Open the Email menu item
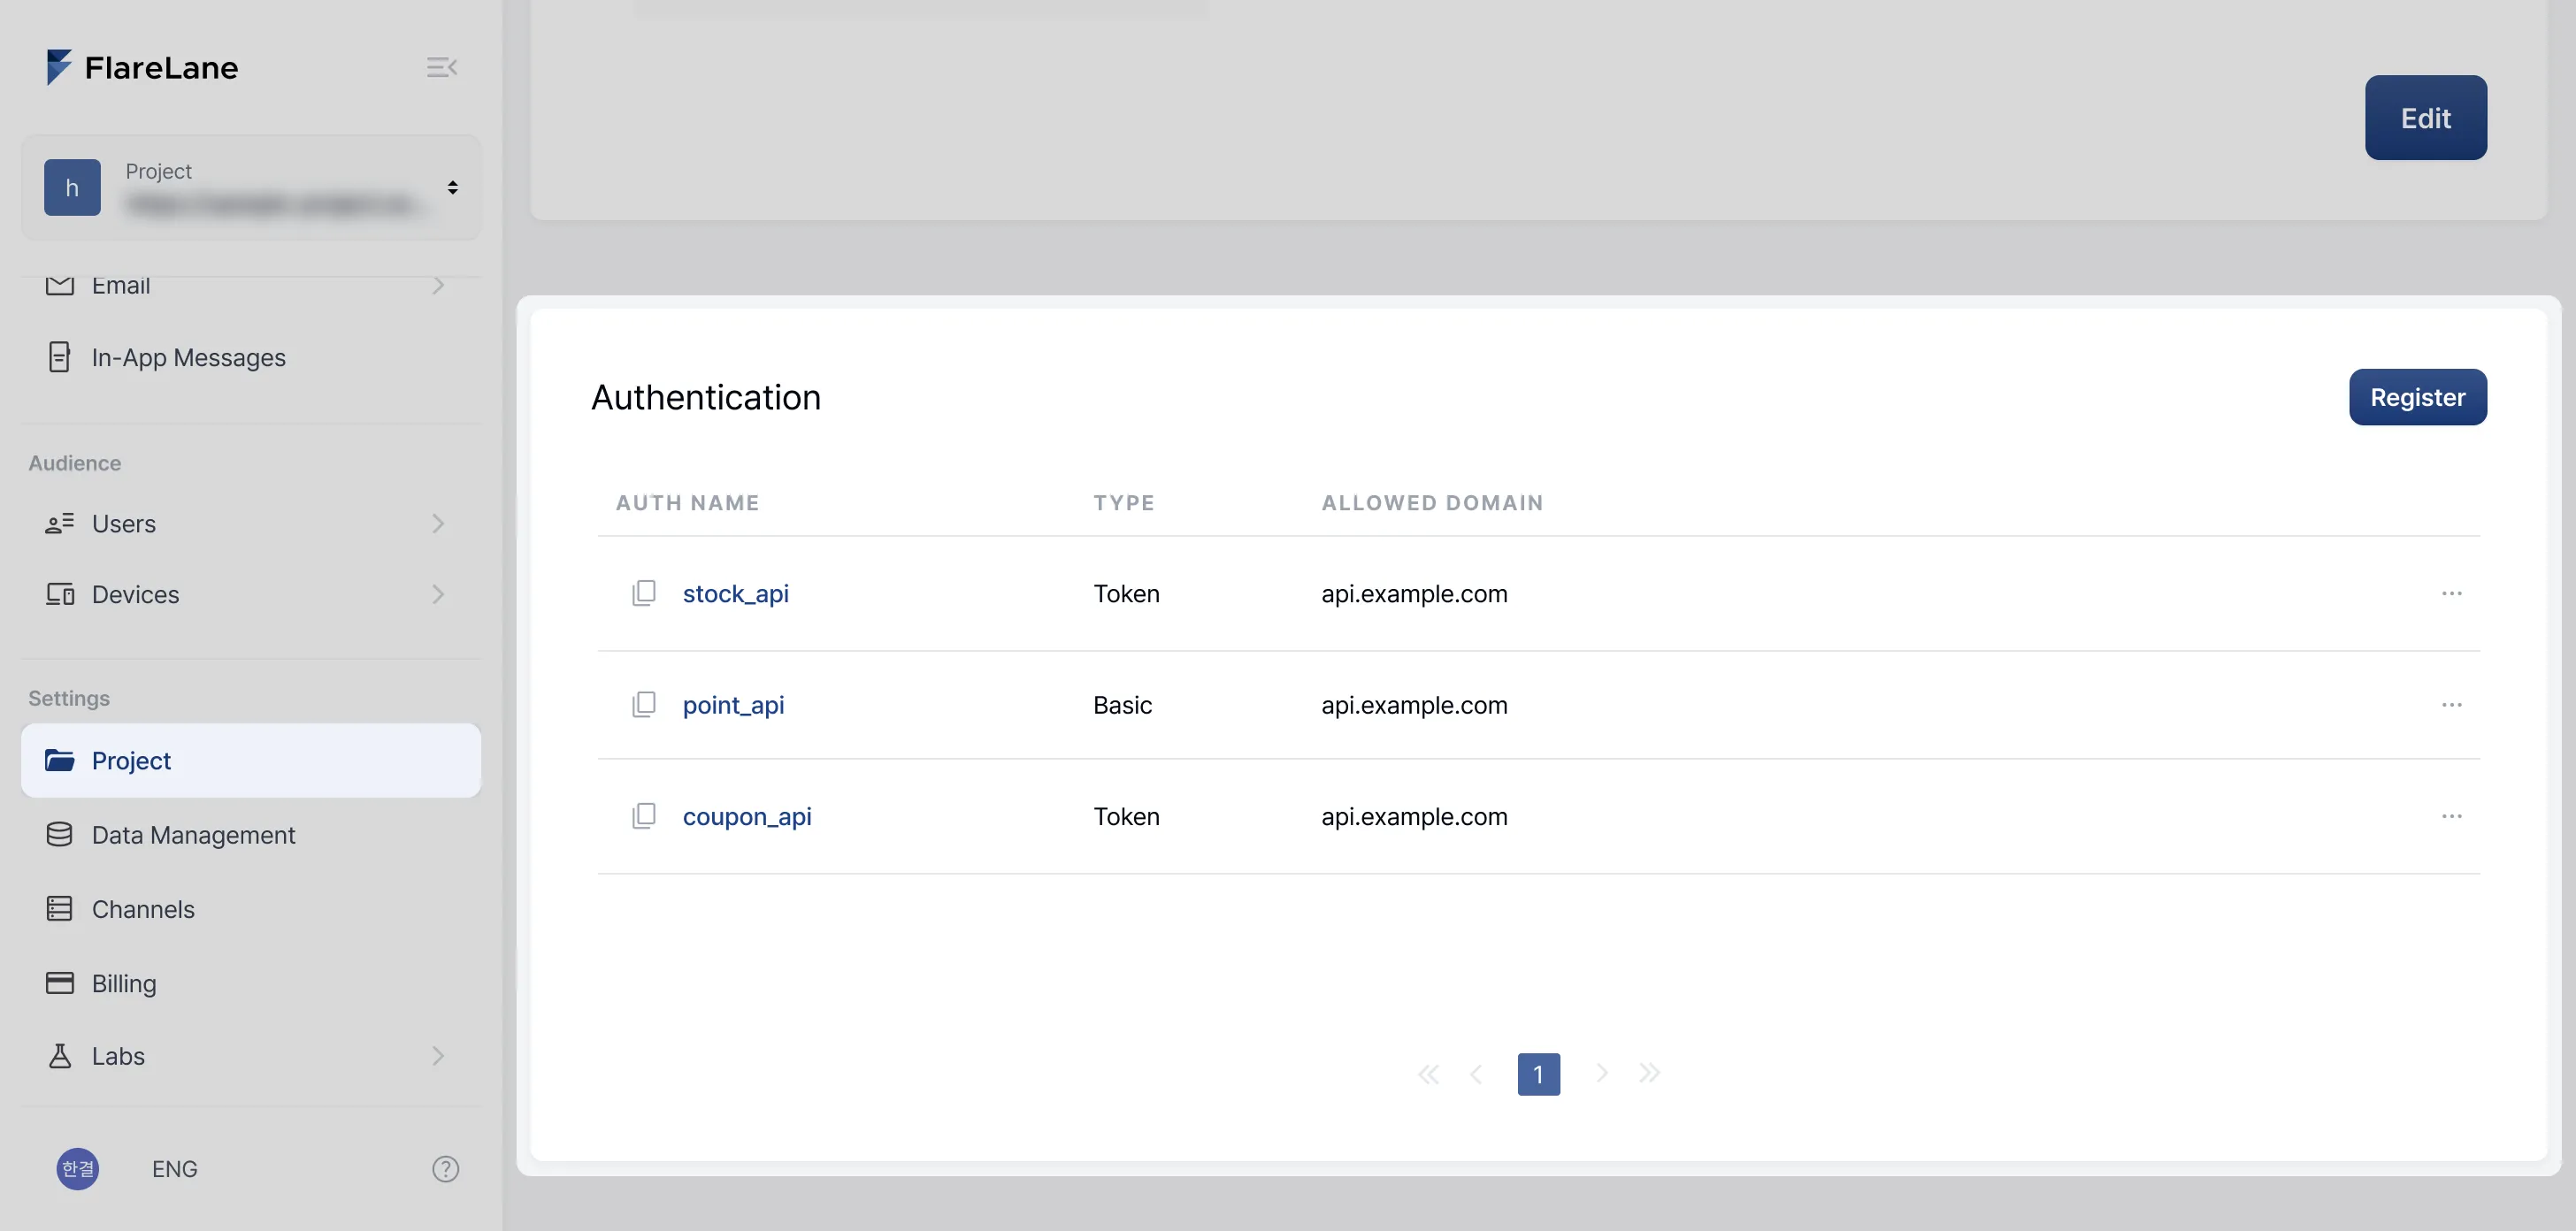 pos(121,286)
